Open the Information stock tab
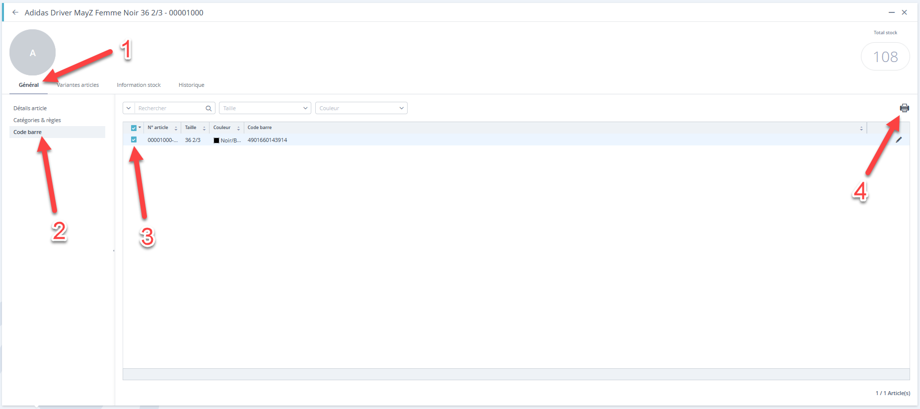Screen dimensions: 920x409 139,85
